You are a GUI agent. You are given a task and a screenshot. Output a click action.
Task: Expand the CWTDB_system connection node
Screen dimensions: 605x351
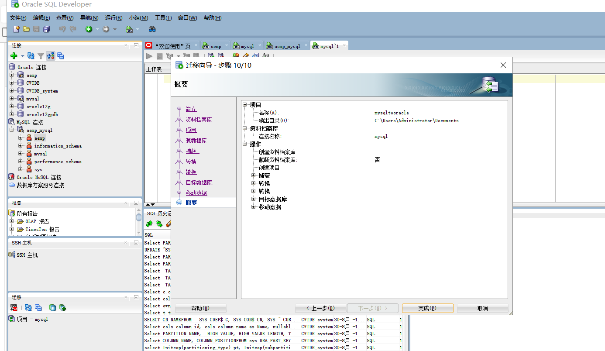(12, 91)
